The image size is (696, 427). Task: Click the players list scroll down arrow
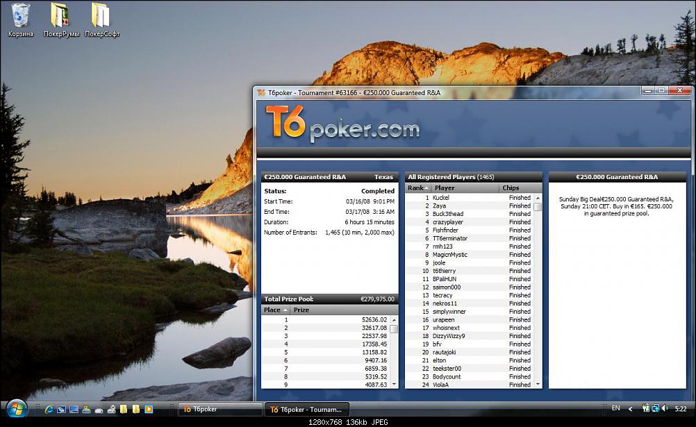click(538, 385)
